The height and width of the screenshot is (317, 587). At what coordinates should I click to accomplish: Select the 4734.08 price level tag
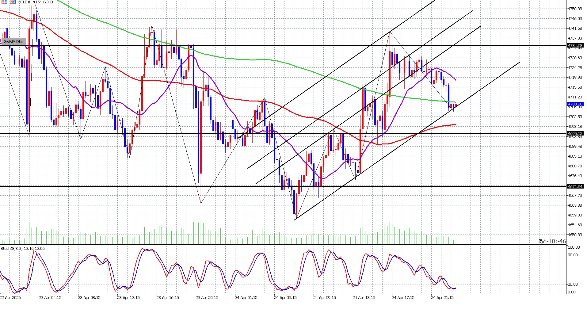pos(575,45)
